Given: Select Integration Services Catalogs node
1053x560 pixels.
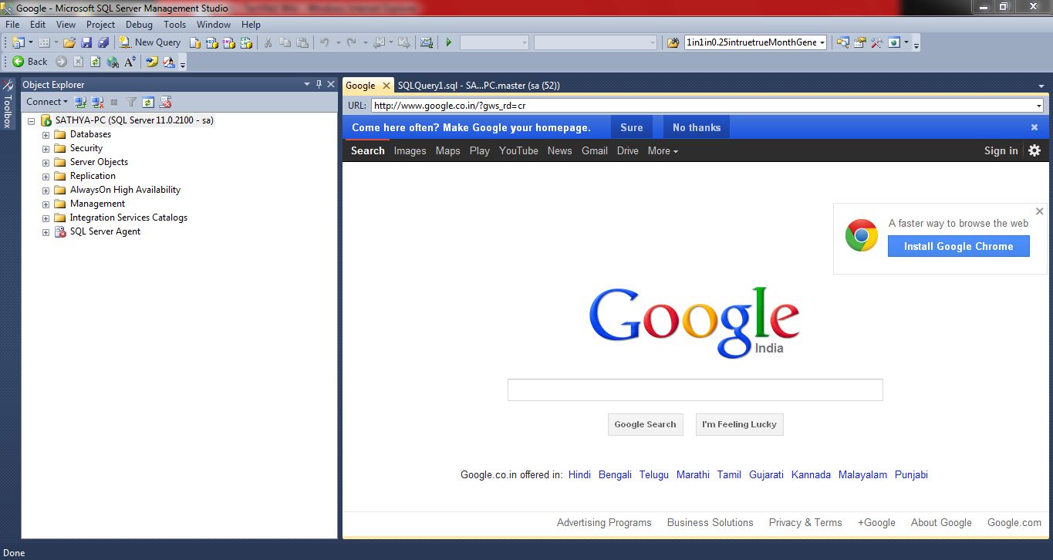Looking at the screenshot, I should tap(128, 218).
